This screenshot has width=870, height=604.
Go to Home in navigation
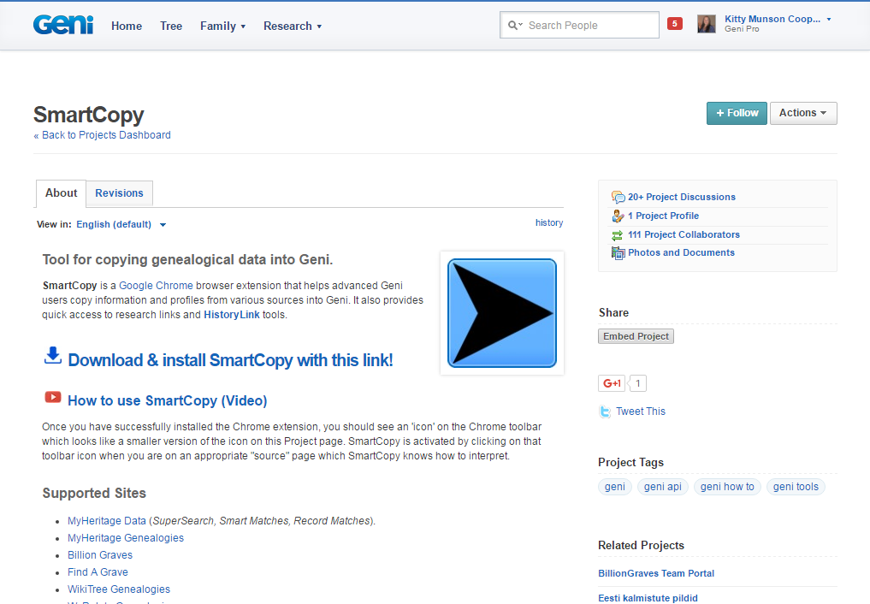tap(127, 26)
